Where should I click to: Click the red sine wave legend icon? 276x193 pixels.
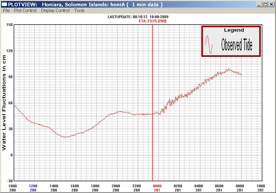[x=209, y=45]
